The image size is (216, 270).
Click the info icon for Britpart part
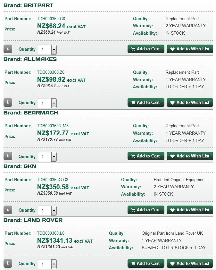(8, 49)
